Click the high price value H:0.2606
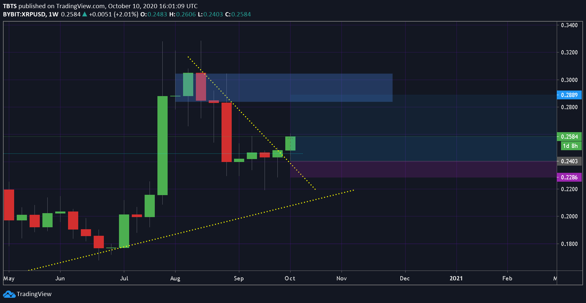The width and height of the screenshot is (586, 303). point(182,14)
